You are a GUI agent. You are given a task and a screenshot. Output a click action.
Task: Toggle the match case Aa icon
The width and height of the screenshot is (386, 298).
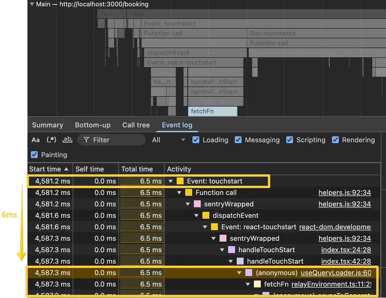(x=35, y=140)
